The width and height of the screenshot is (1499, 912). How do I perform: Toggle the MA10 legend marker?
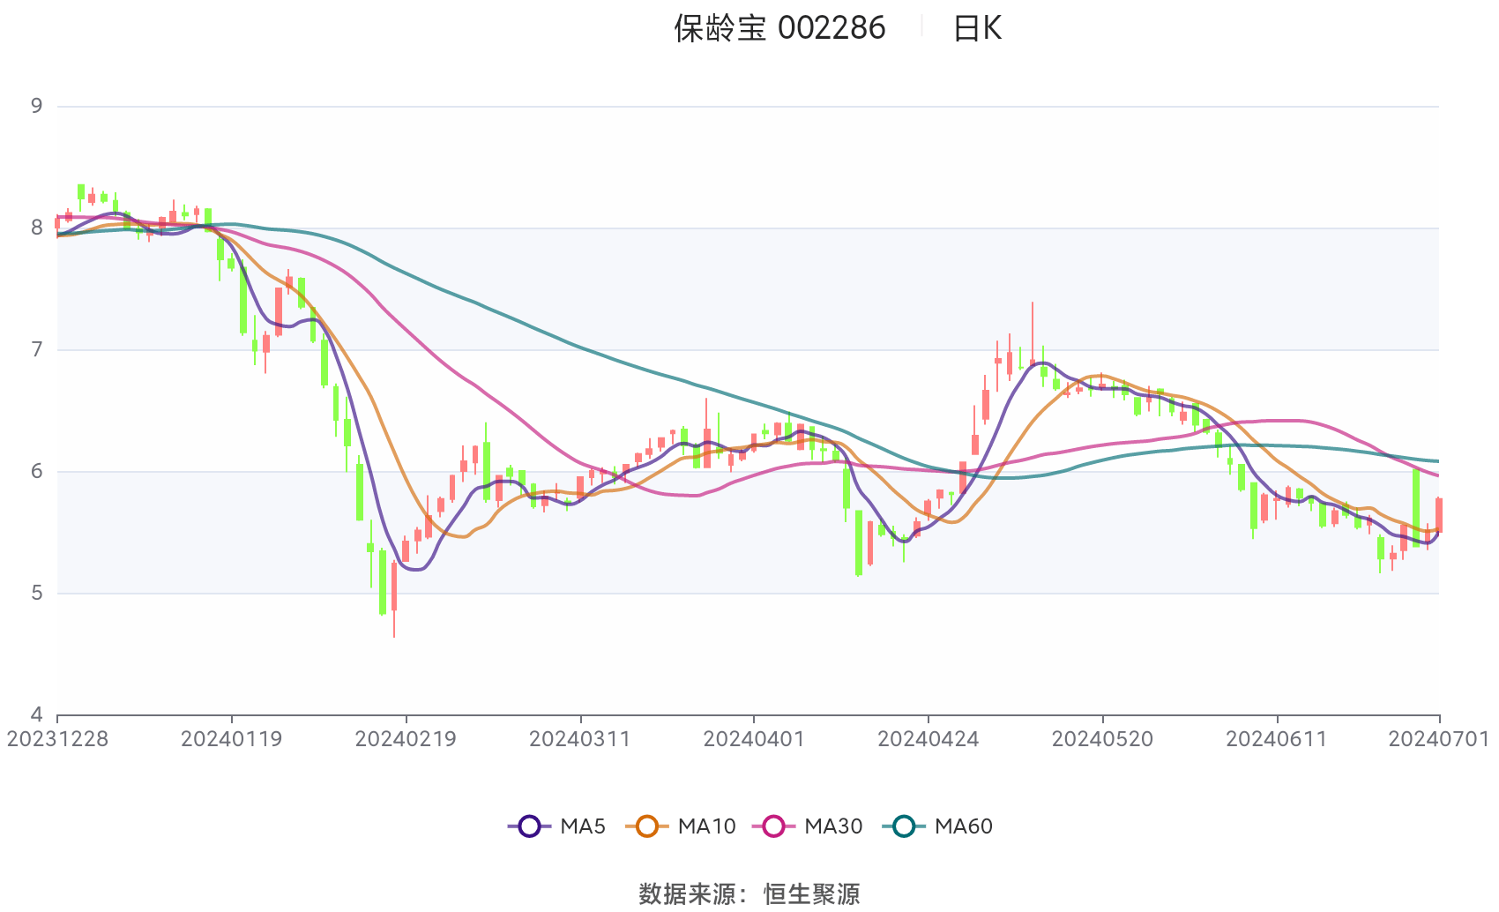pos(647,826)
